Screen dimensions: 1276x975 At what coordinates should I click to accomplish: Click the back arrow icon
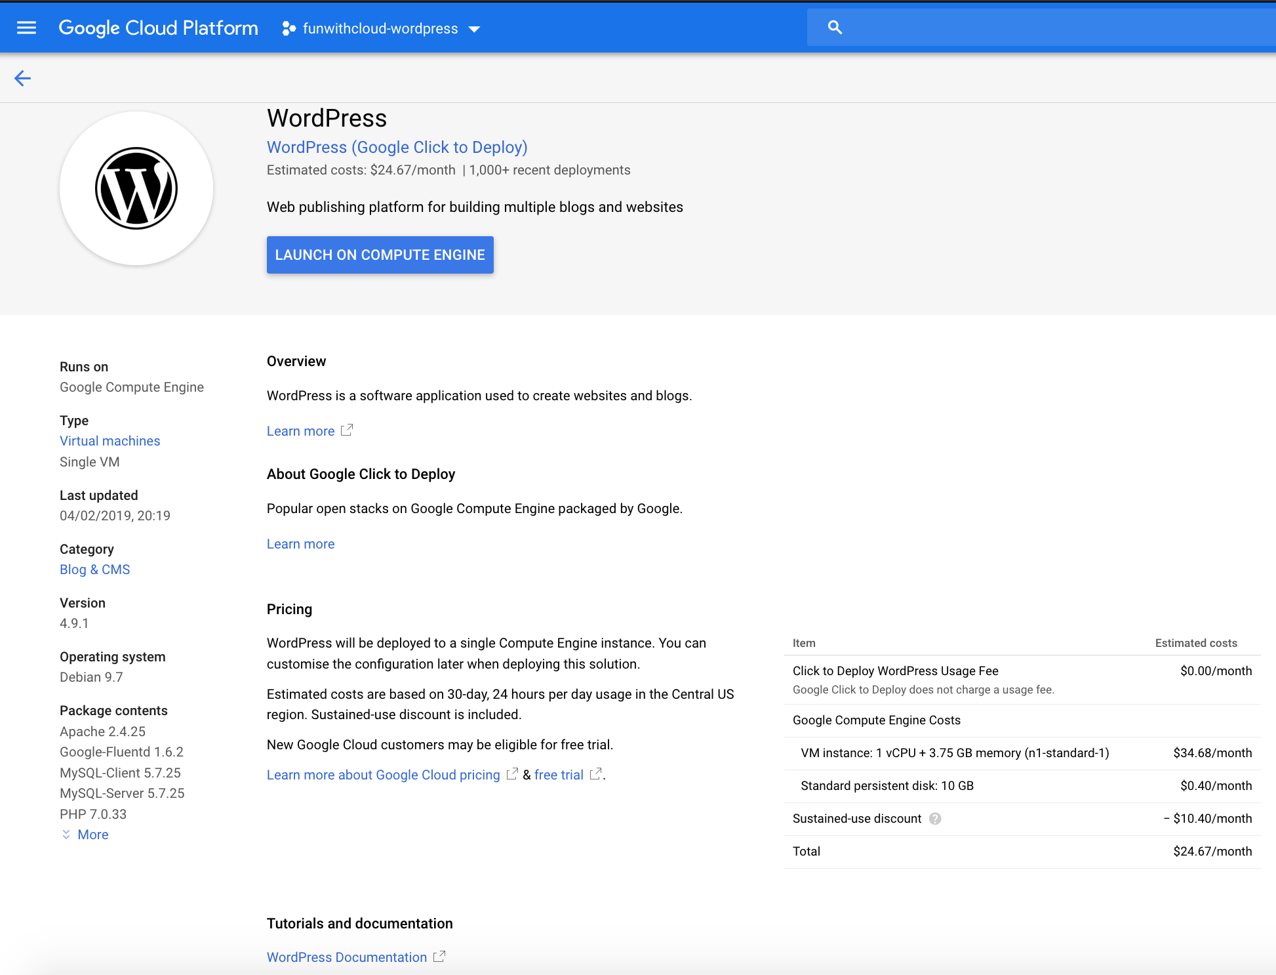[x=23, y=79]
